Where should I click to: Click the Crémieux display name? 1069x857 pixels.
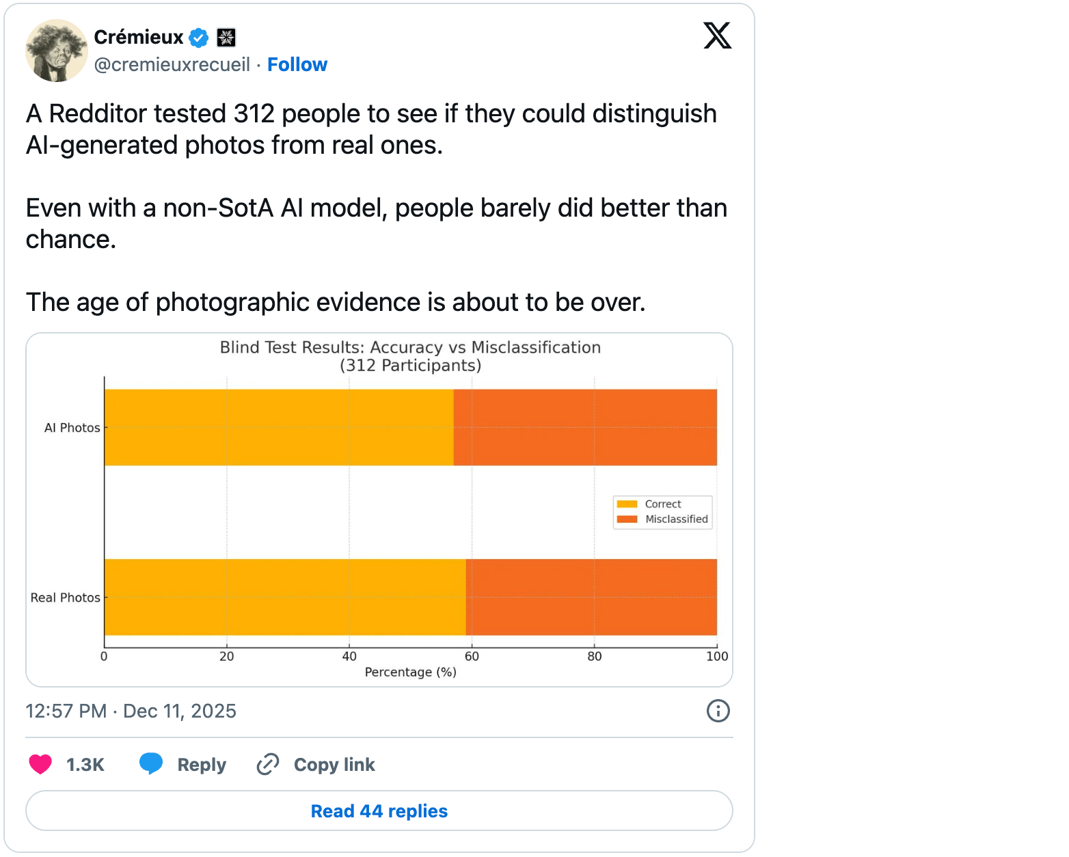click(x=139, y=37)
